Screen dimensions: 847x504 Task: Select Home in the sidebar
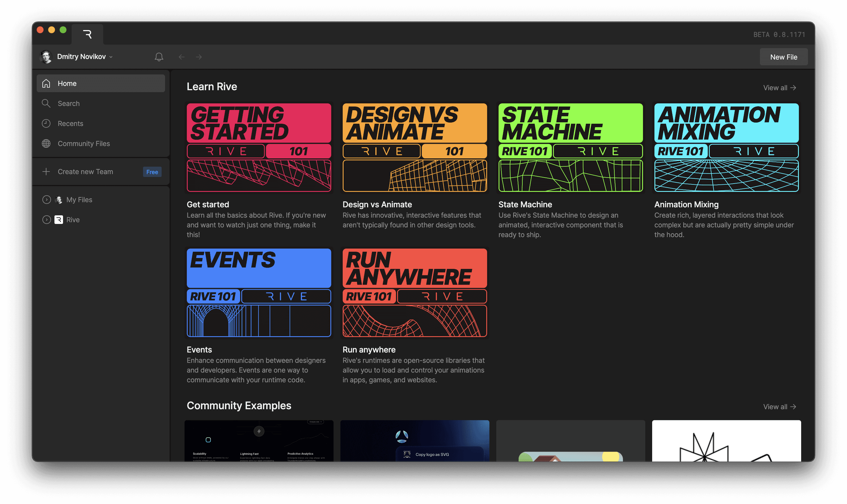[x=101, y=83]
